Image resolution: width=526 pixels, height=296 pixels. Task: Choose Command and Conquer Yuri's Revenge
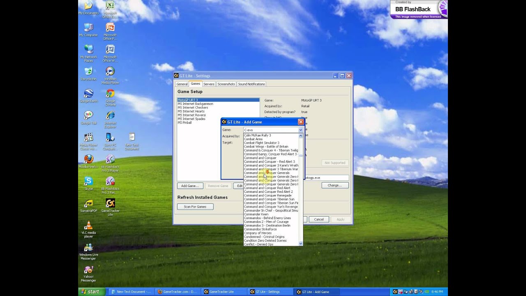(x=271, y=207)
